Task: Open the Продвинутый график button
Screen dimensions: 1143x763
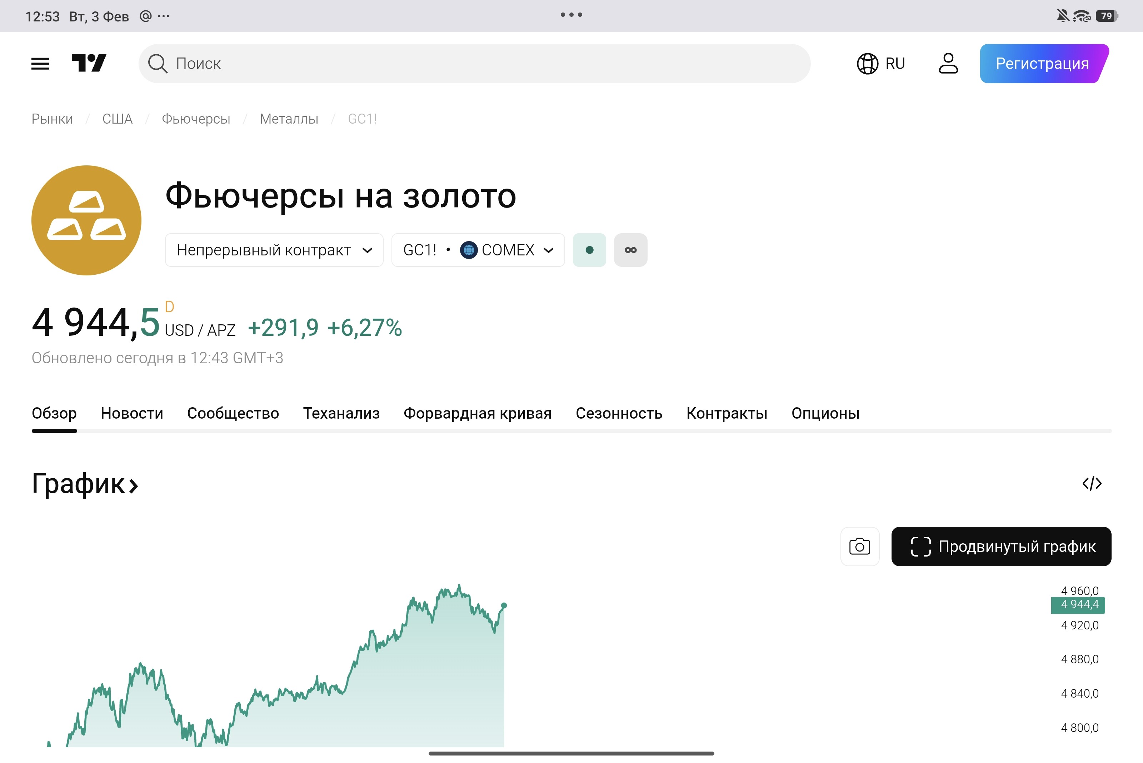Action: tap(1001, 546)
